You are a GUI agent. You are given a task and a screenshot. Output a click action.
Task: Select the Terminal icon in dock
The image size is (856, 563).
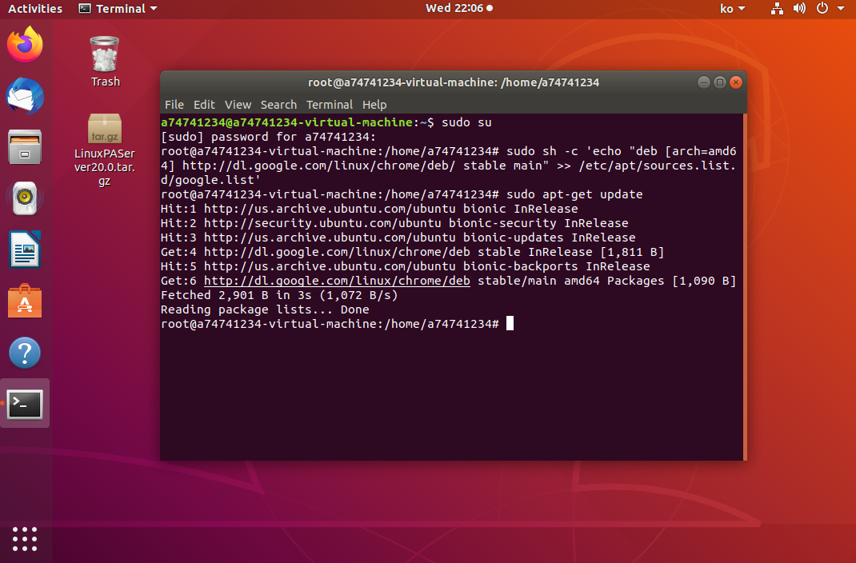(x=25, y=404)
